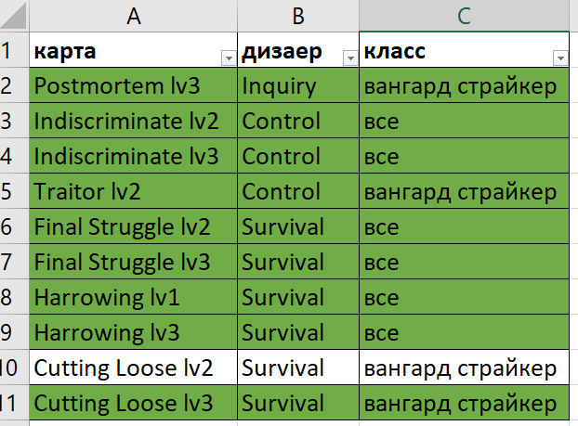578x426 pixels.
Task: Select column B header
Action: click(298, 16)
